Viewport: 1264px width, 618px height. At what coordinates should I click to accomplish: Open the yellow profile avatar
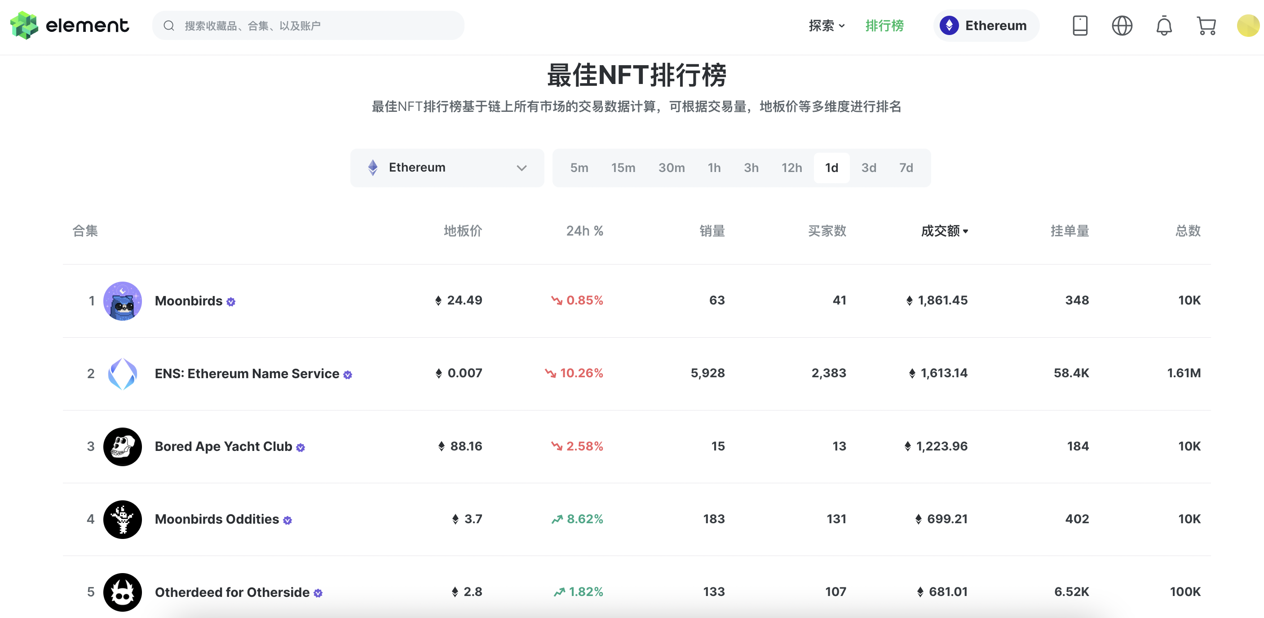tap(1248, 26)
